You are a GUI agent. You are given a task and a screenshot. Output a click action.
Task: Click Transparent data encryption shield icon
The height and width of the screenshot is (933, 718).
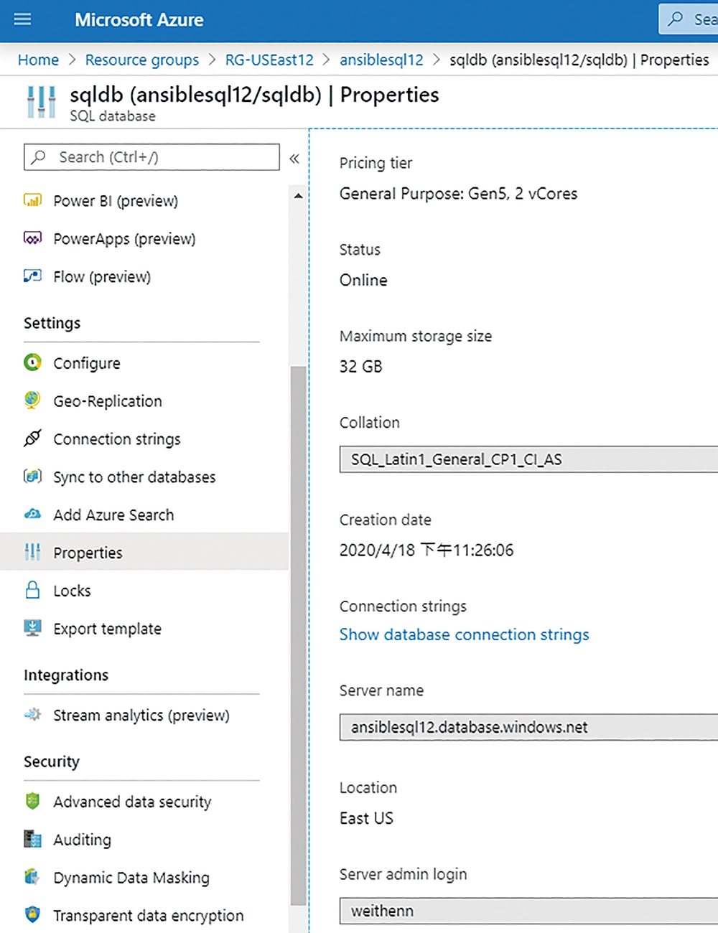tap(32, 914)
